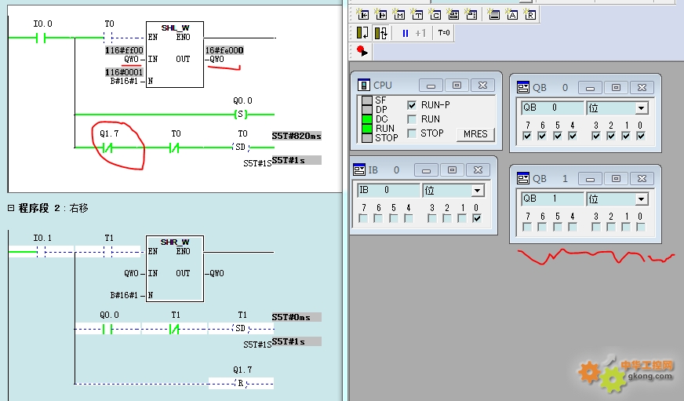Insert a Timer window
Screen dimensions: 684x401
coord(417,15)
